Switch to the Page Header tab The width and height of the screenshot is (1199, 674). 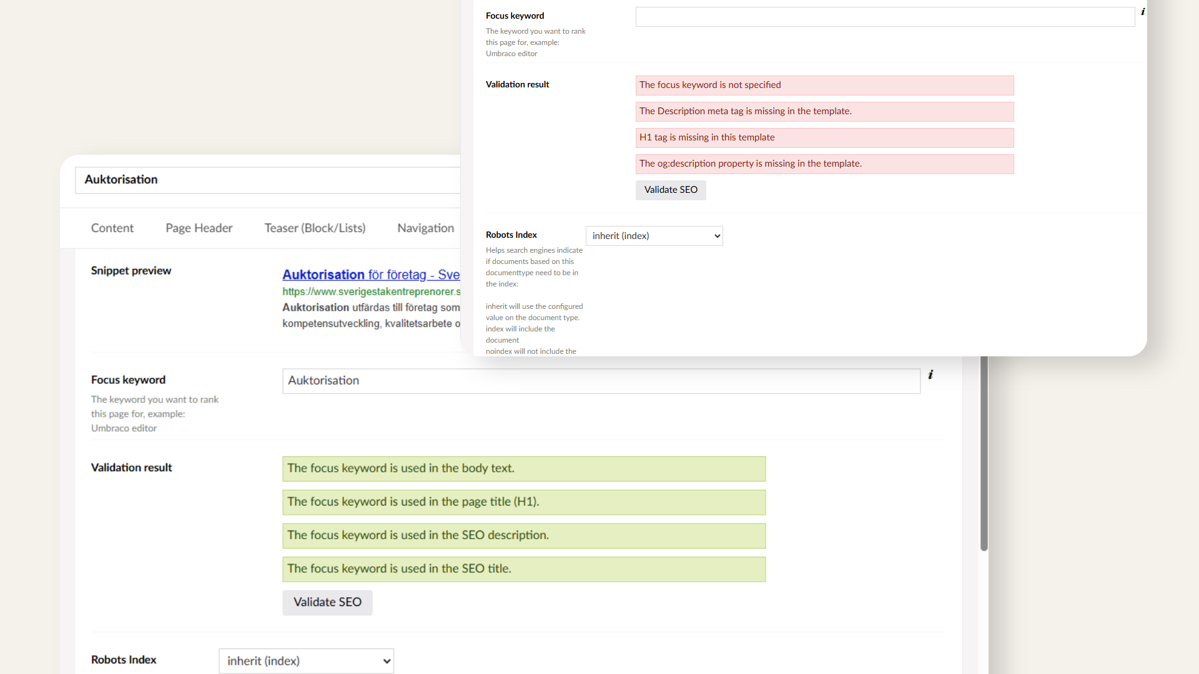click(x=199, y=228)
